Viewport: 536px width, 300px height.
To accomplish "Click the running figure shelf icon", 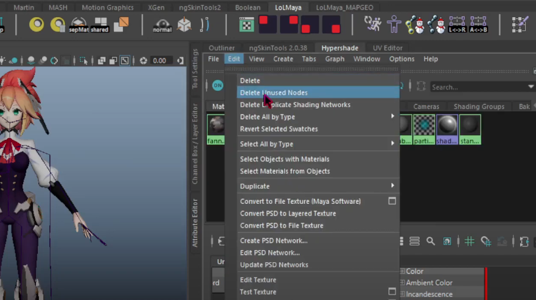I will point(372,24).
